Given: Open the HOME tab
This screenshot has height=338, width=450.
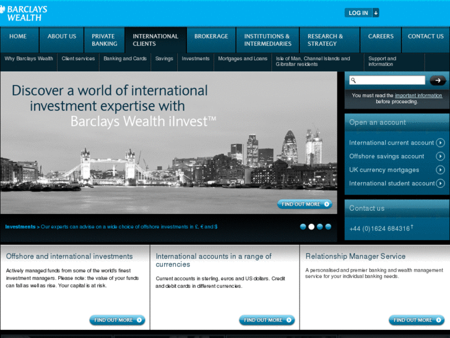Looking at the screenshot, I should [x=20, y=40].
